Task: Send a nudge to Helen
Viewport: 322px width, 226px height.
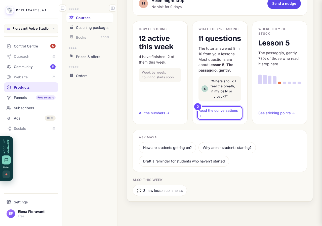Action: 284,4
